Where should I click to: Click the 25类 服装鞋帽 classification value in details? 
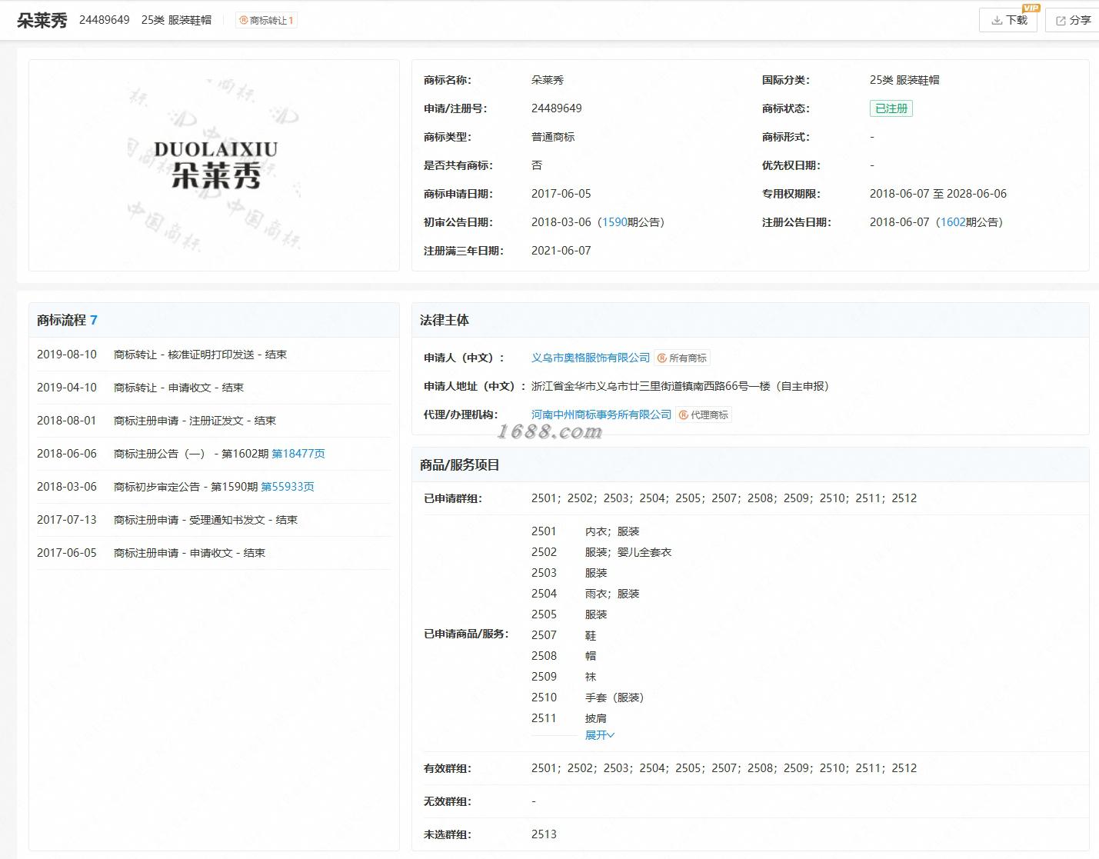904,80
